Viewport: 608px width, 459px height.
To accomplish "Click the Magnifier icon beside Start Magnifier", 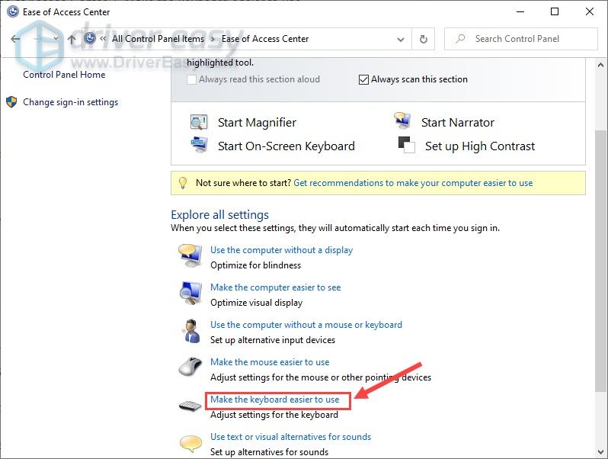I will (199, 123).
